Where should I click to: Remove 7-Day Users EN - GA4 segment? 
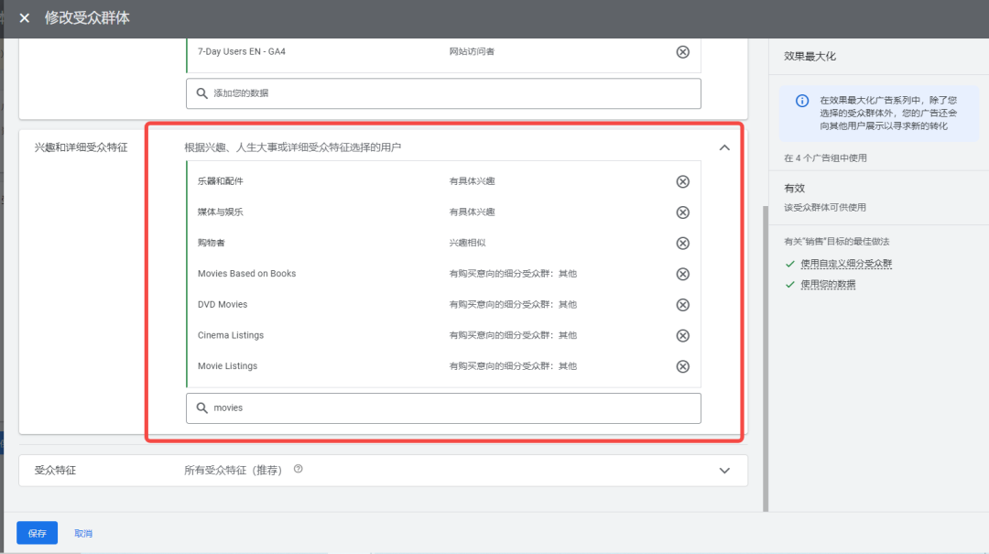click(x=682, y=52)
